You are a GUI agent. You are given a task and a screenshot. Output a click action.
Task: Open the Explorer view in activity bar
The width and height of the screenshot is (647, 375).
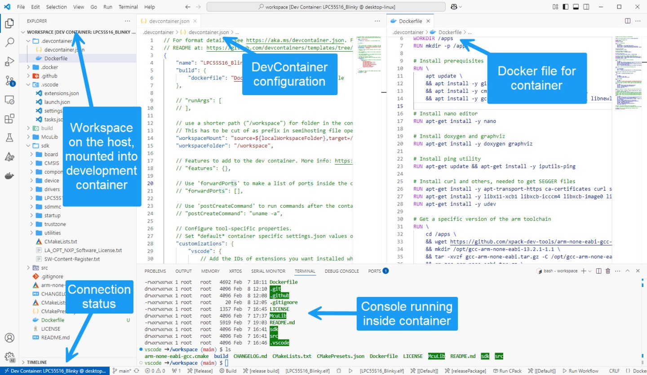[x=9, y=24]
